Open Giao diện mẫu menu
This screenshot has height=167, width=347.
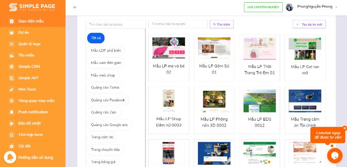point(33,21)
